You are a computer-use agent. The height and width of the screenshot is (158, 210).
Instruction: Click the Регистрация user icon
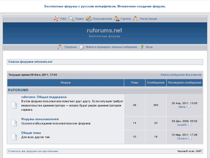[x=135, y=19]
